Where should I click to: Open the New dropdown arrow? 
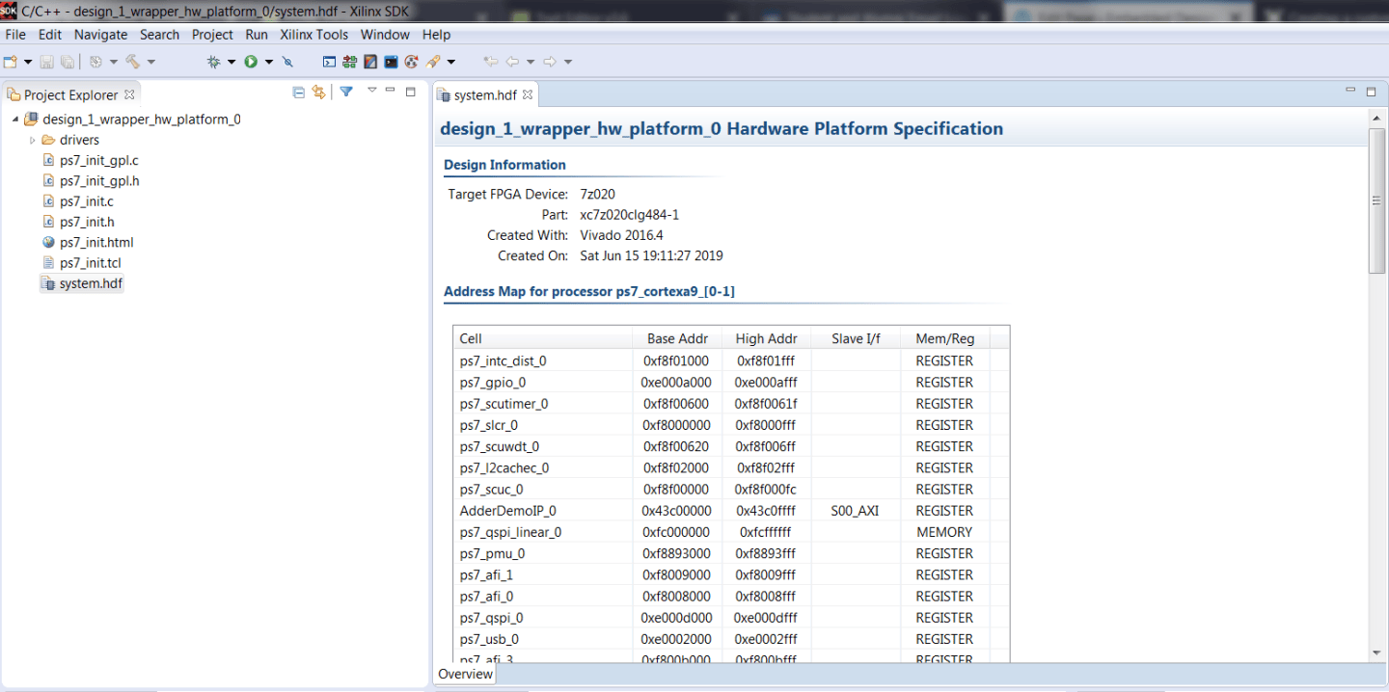[x=27, y=62]
